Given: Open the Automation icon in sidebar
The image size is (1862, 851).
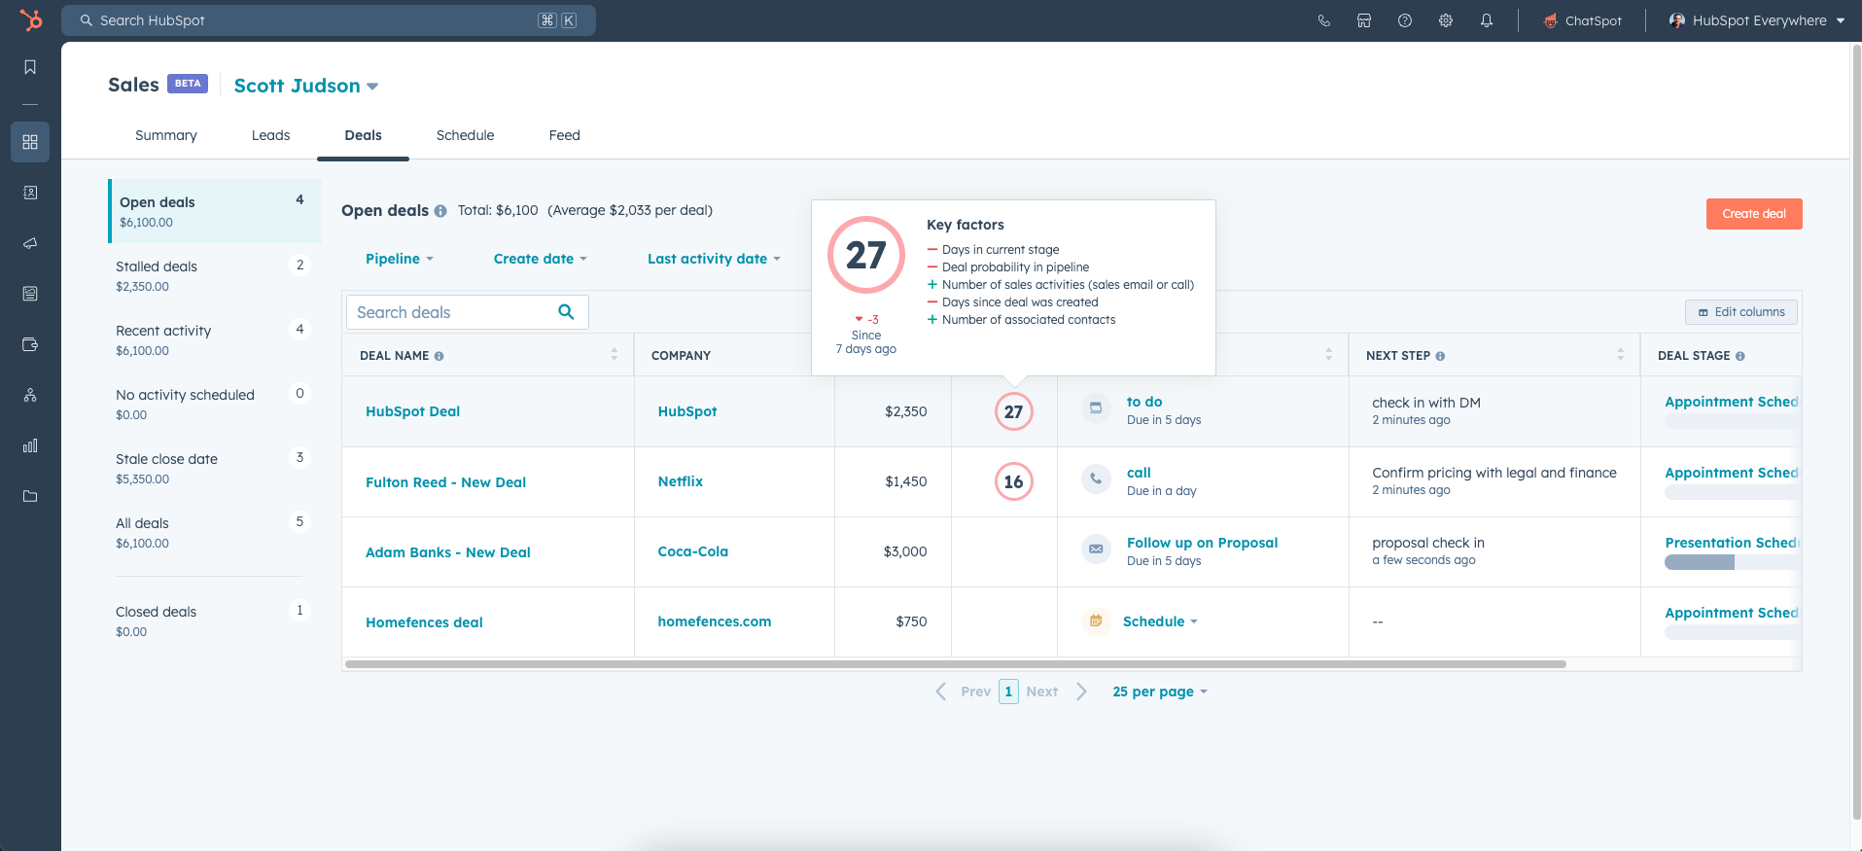Looking at the screenshot, I should 30,395.
